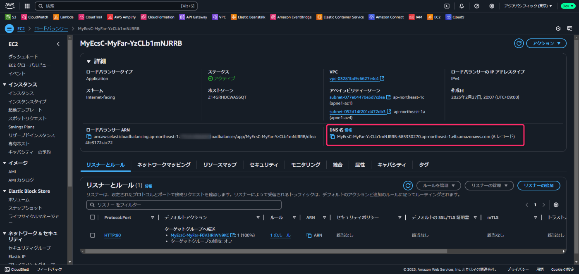Copy the HTTP:80 listener ARN
Viewport: 579px width, 274px height.
click(309, 235)
